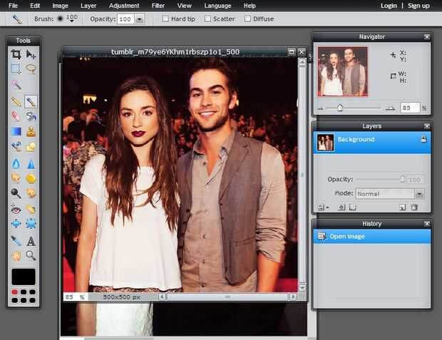Enable the Hard tip checkbox

165,19
